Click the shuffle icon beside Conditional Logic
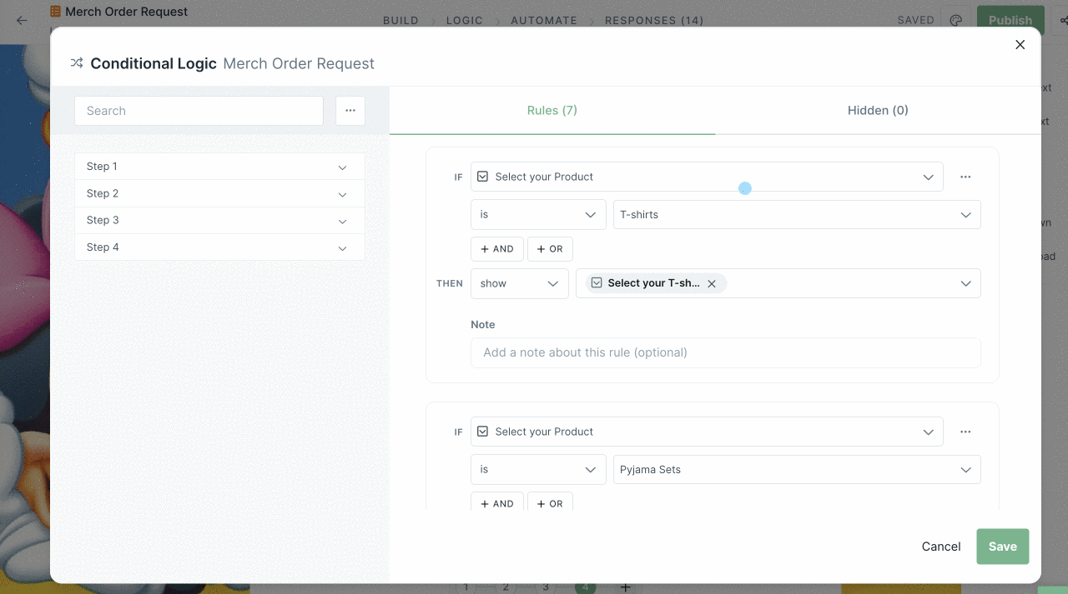1068x594 pixels. (76, 62)
